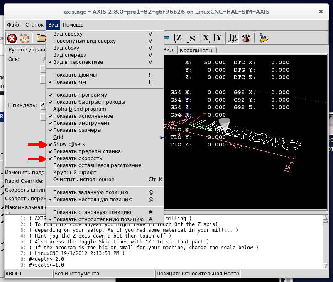Select the P perspective view icon
The height and width of the screenshot is (282, 333).
click(x=232, y=38)
